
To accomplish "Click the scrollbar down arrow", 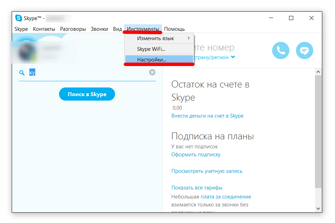I will 318,208.
